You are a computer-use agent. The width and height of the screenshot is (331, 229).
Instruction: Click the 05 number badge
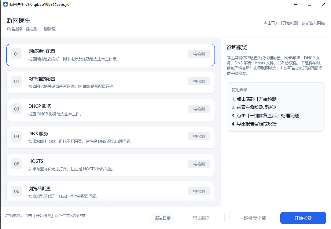17,164
